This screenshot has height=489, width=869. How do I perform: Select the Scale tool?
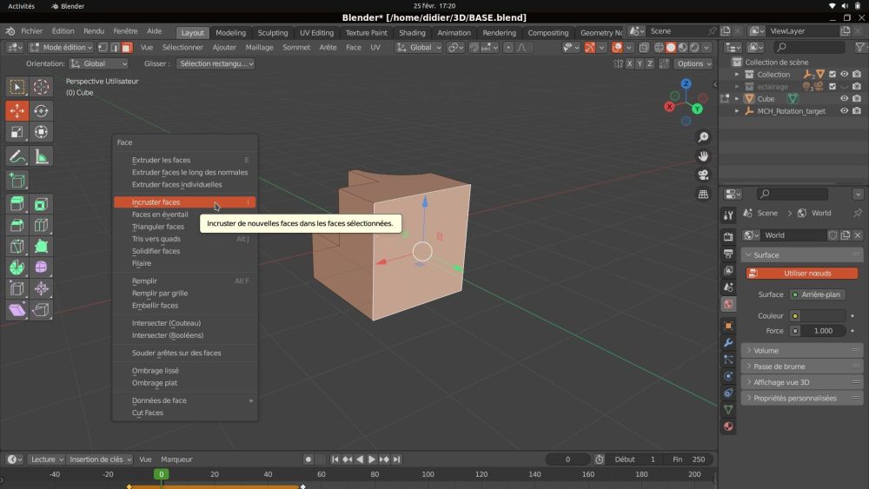coord(17,132)
